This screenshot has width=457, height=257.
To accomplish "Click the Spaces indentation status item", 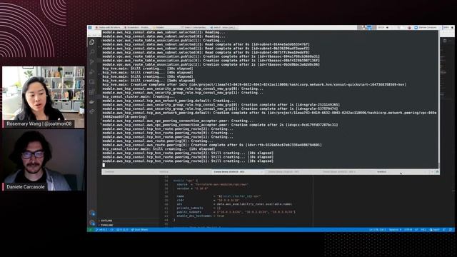I will pyautogui.click(x=395, y=230).
